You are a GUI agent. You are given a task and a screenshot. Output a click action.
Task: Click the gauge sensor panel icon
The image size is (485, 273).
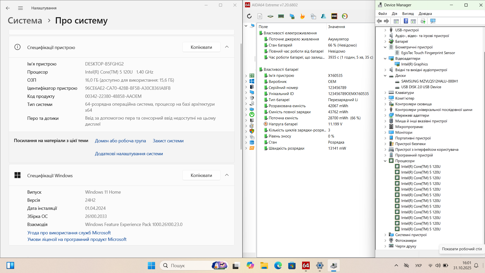point(345,16)
